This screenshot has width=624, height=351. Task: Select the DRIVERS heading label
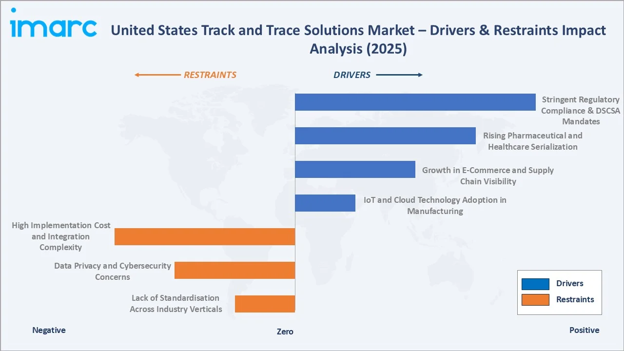tap(352, 75)
